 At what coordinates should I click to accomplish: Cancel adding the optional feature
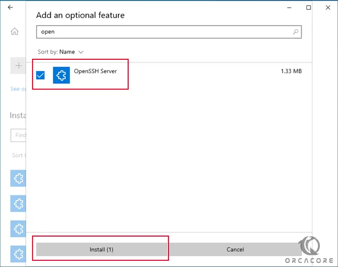(235, 249)
